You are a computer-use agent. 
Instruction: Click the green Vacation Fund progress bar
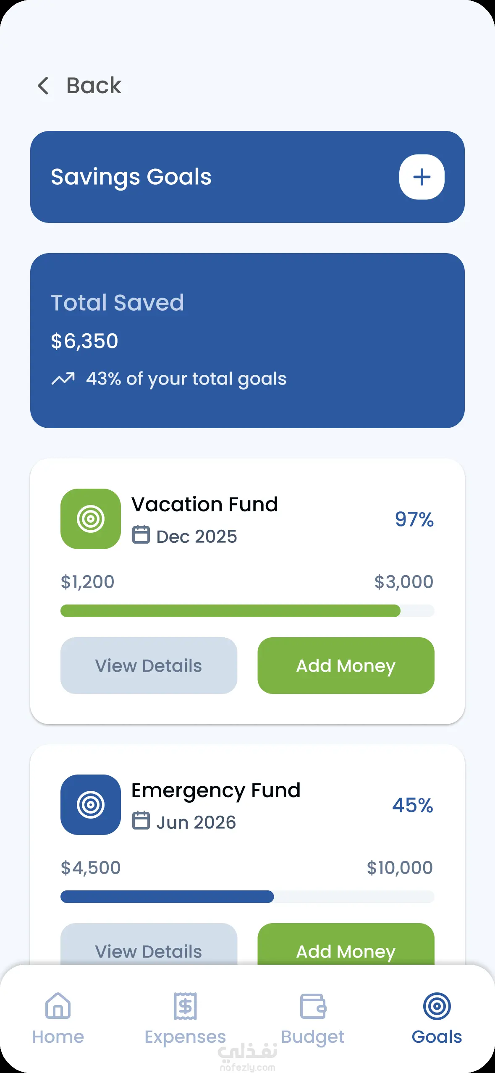230,611
